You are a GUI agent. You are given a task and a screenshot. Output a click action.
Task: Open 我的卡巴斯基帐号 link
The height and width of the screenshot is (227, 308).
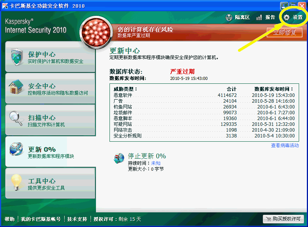(x=41, y=219)
